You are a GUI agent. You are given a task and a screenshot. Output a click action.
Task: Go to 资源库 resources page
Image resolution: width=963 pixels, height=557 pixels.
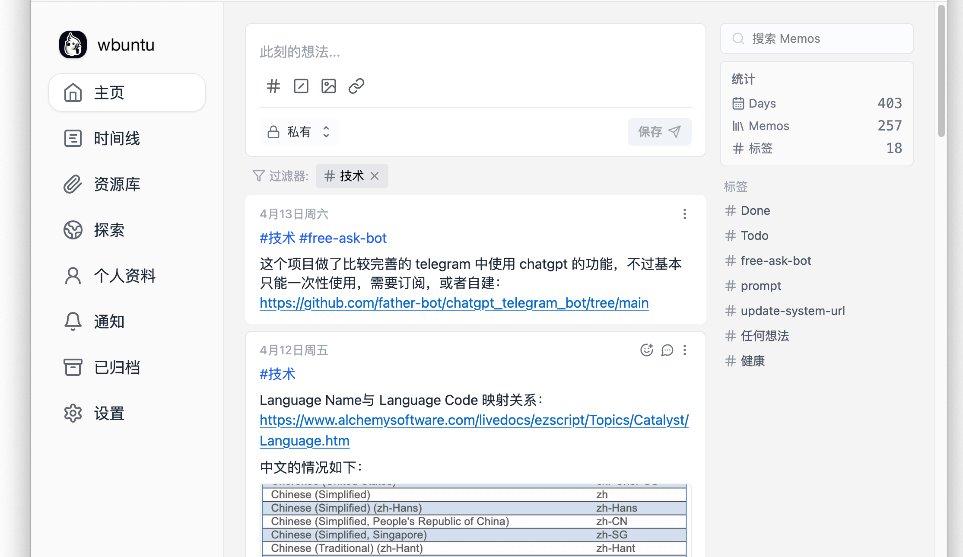(117, 184)
